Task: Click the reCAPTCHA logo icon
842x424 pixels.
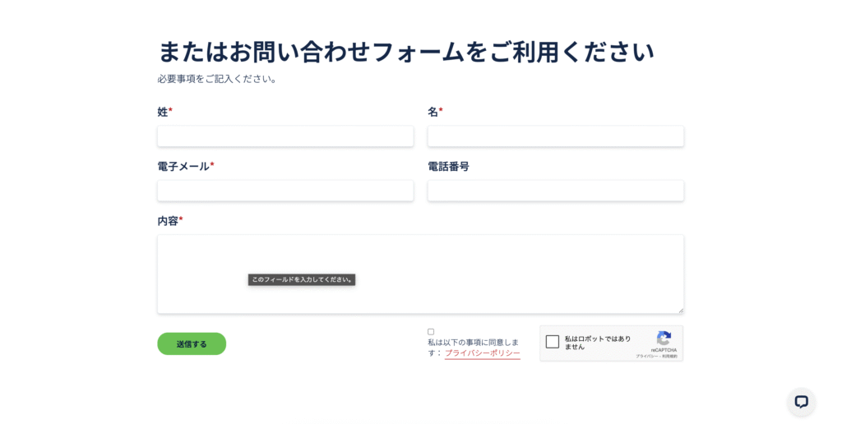Action: pyautogui.click(x=664, y=338)
